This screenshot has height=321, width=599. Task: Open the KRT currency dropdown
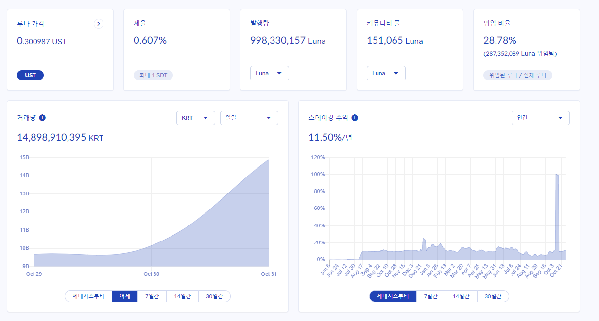(196, 118)
